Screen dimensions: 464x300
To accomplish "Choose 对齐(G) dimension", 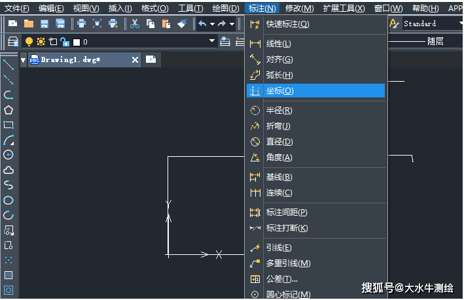I will 316,59.
